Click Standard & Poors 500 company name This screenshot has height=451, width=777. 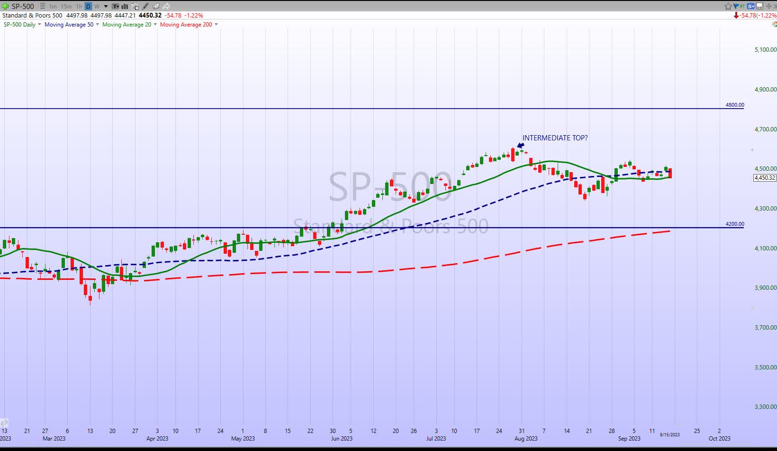pyautogui.click(x=32, y=15)
